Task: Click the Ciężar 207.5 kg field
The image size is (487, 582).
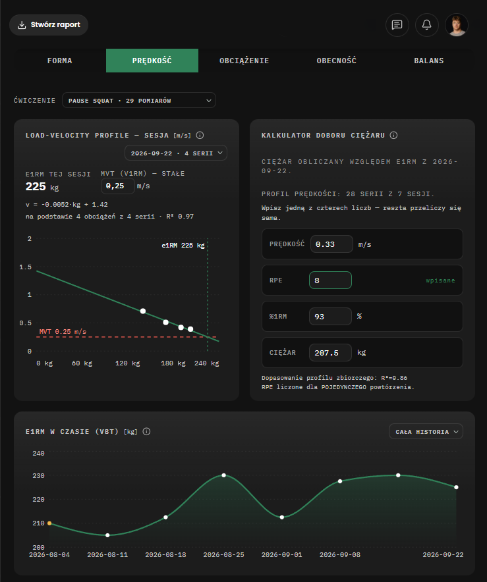Action: pyautogui.click(x=330, y=353)
